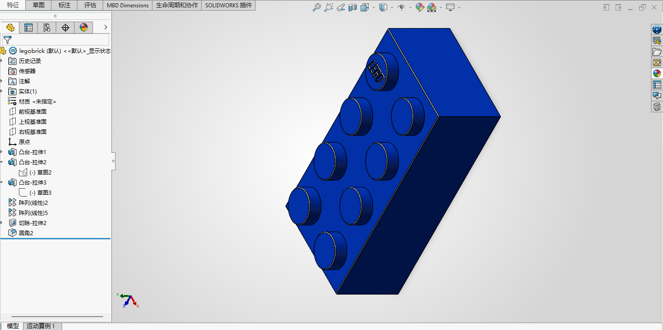
Task: Expand the 凸台-拉伸1 feature
Action: pos(2,152)
